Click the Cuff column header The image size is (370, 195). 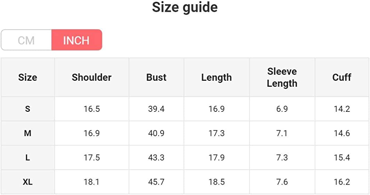pos(341,77)
